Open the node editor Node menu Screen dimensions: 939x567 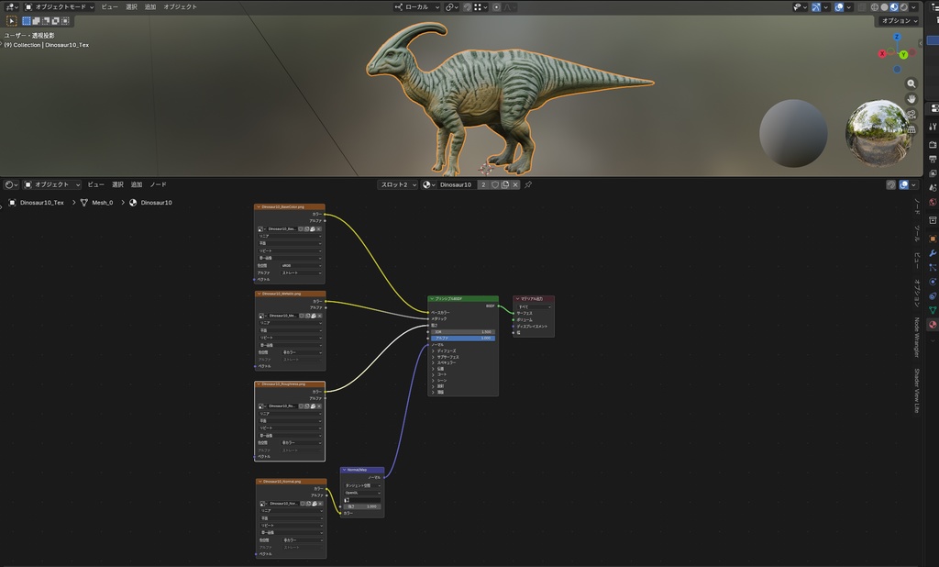(x=158, y=184)
